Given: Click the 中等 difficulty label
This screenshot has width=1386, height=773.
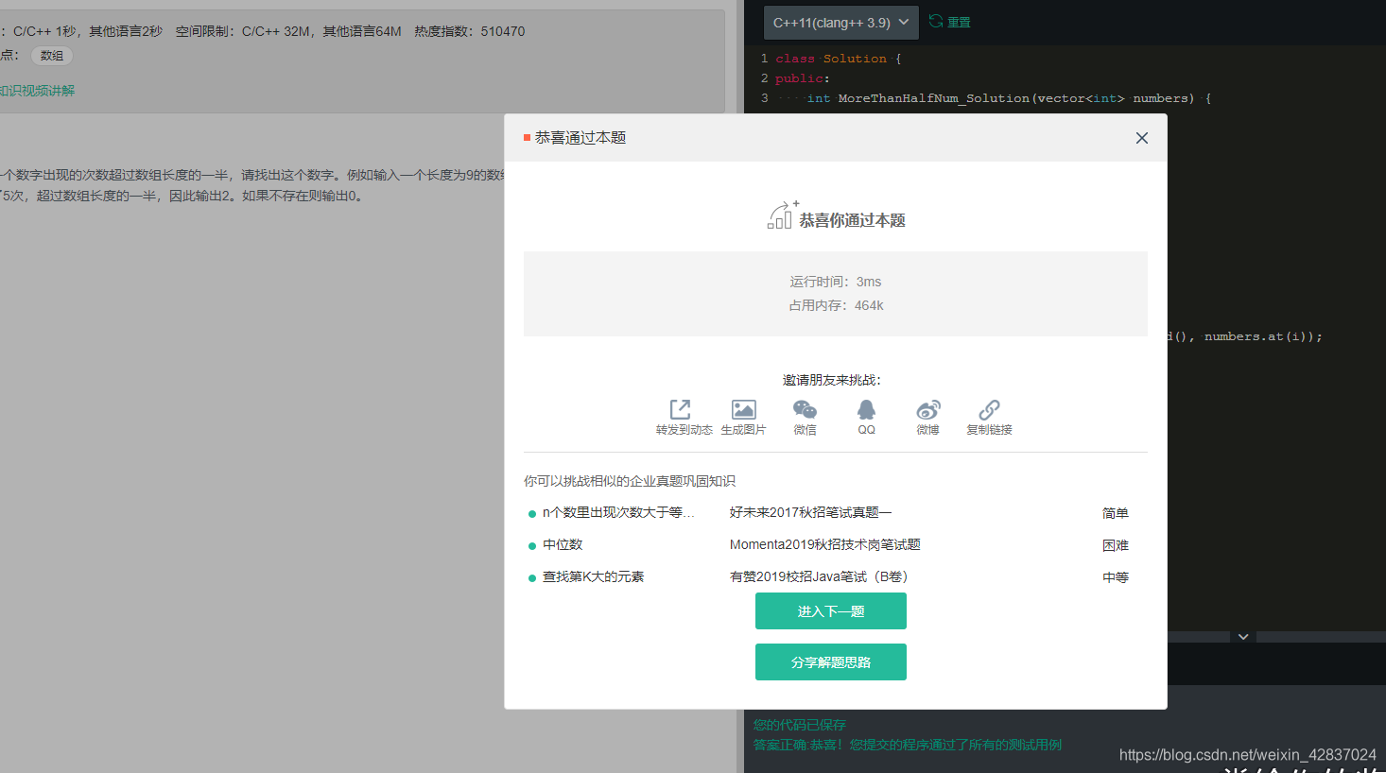Looking at the screenshot, I should coord(1116,577).
